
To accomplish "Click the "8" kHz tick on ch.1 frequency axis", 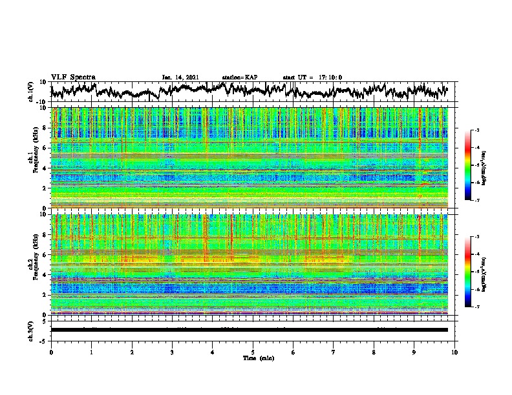I will pos(45,128).
